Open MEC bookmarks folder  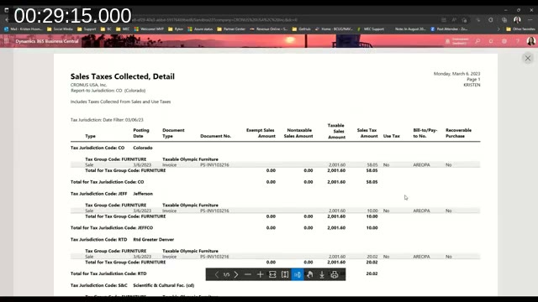pyautogui.click(x=123, y=29)
